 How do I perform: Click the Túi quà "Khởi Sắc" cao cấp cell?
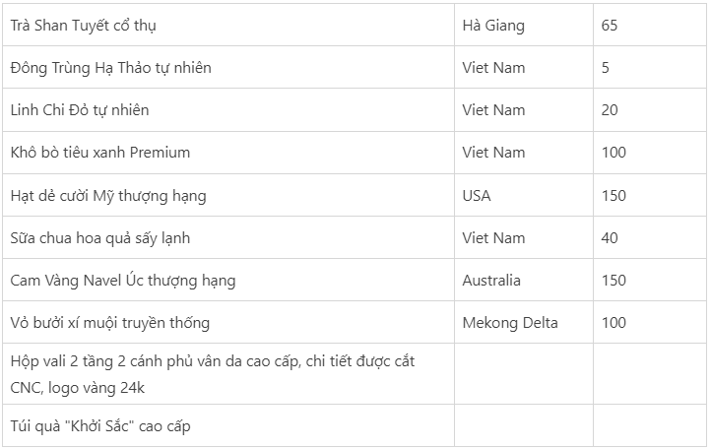tap(228, 425)
